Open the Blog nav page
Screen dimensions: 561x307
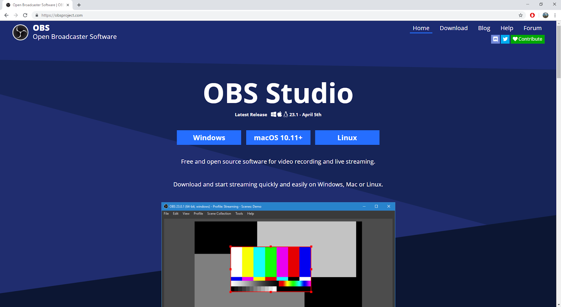coord(484,28)
